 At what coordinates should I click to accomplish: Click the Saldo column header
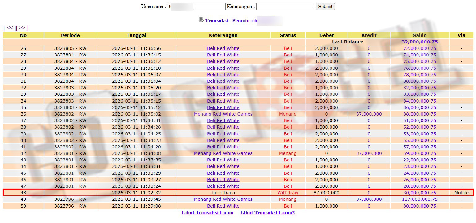[419, 35]
